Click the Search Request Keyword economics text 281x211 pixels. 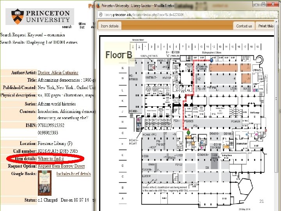pyautogui.click(x=32, y=35)
